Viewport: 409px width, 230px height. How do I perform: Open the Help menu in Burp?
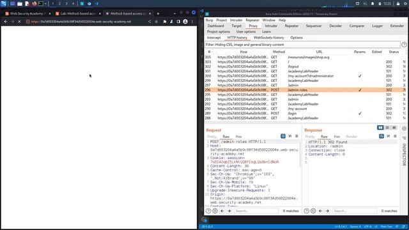pos(282,20)
